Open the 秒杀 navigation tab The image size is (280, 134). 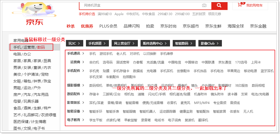click(71, 26)
